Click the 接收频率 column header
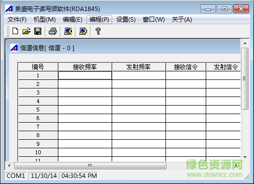This screenshot has height=184, width=254. (85, 67)
